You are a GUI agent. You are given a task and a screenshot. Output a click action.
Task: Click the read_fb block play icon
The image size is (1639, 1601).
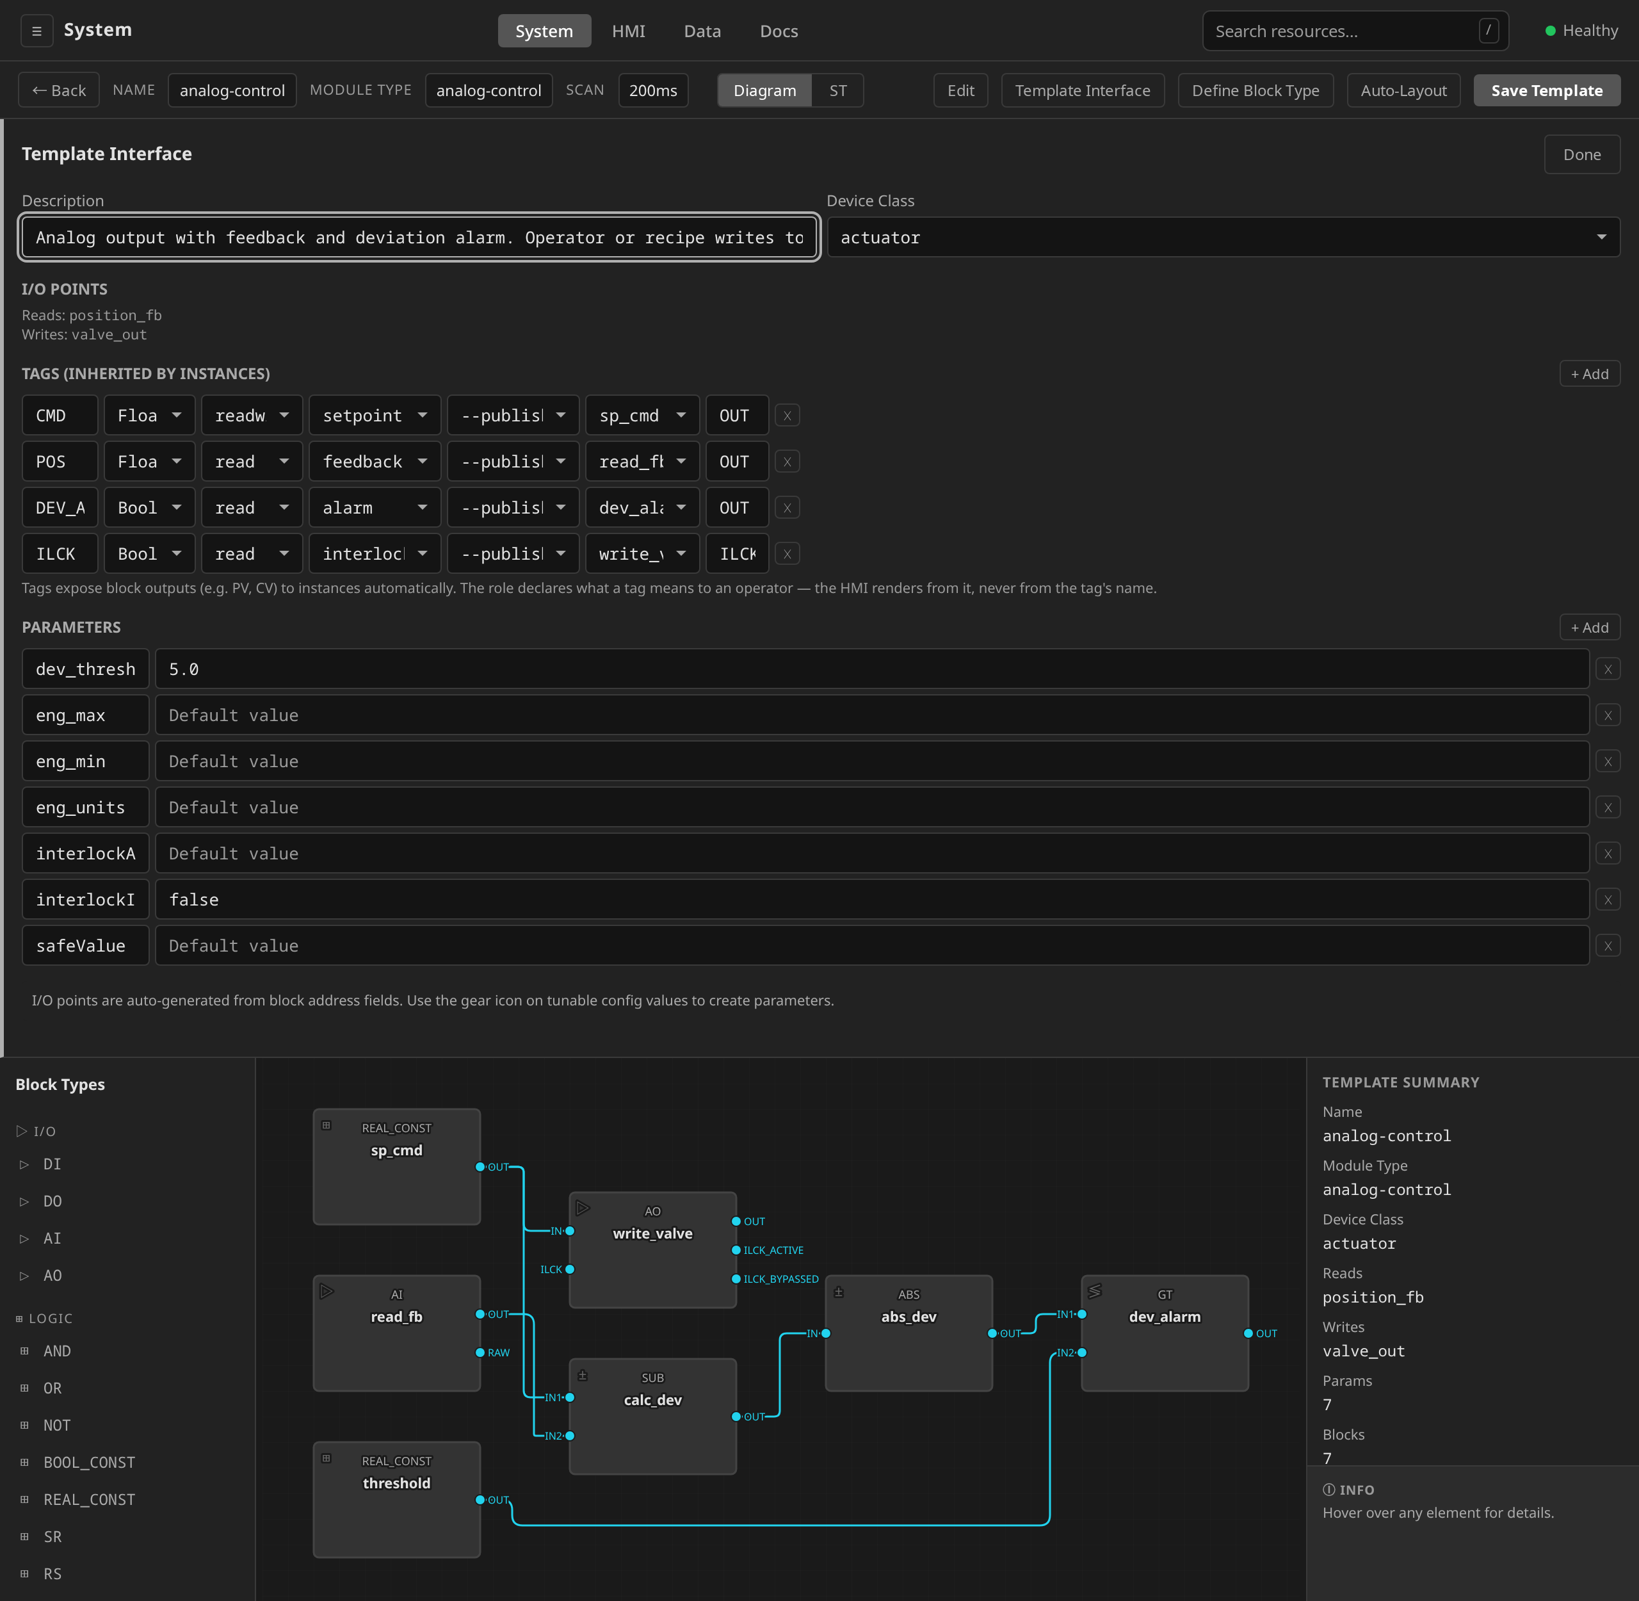327,1292
